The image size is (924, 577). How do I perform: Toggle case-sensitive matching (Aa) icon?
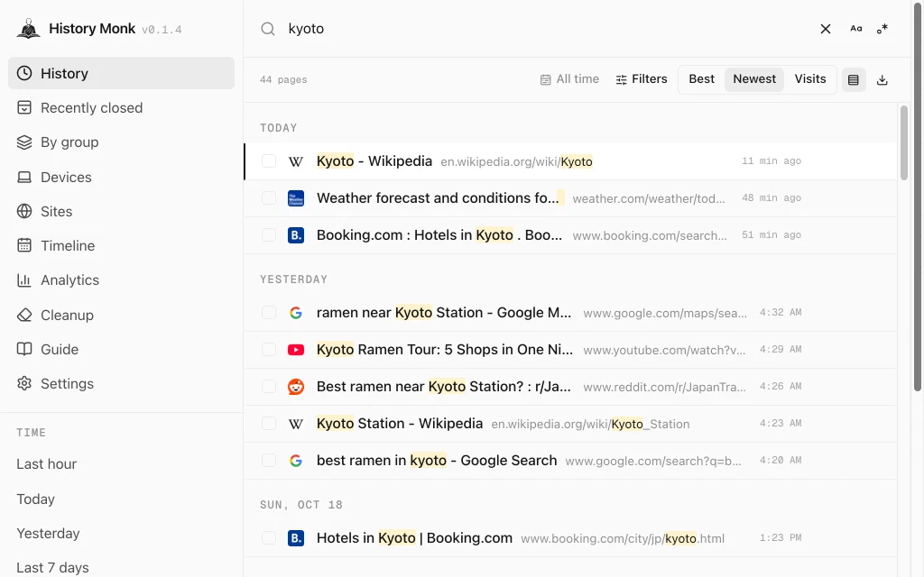click(856, 29)
